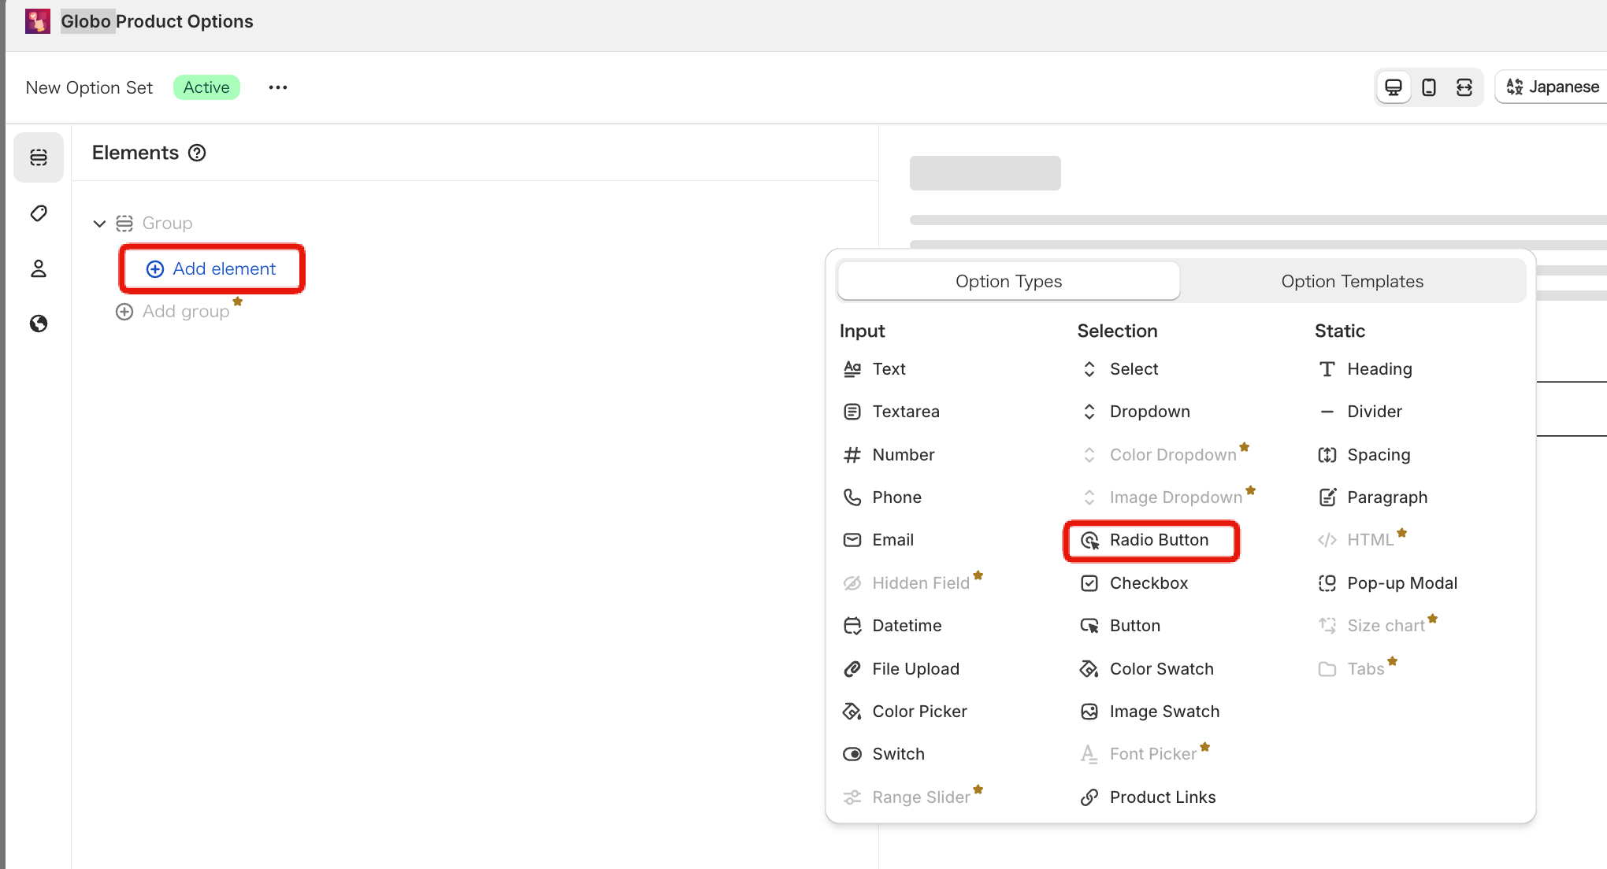1607x869 pixels.
Task: Open the pricing tag sidebar icon
Action: (x=39, y=213)
